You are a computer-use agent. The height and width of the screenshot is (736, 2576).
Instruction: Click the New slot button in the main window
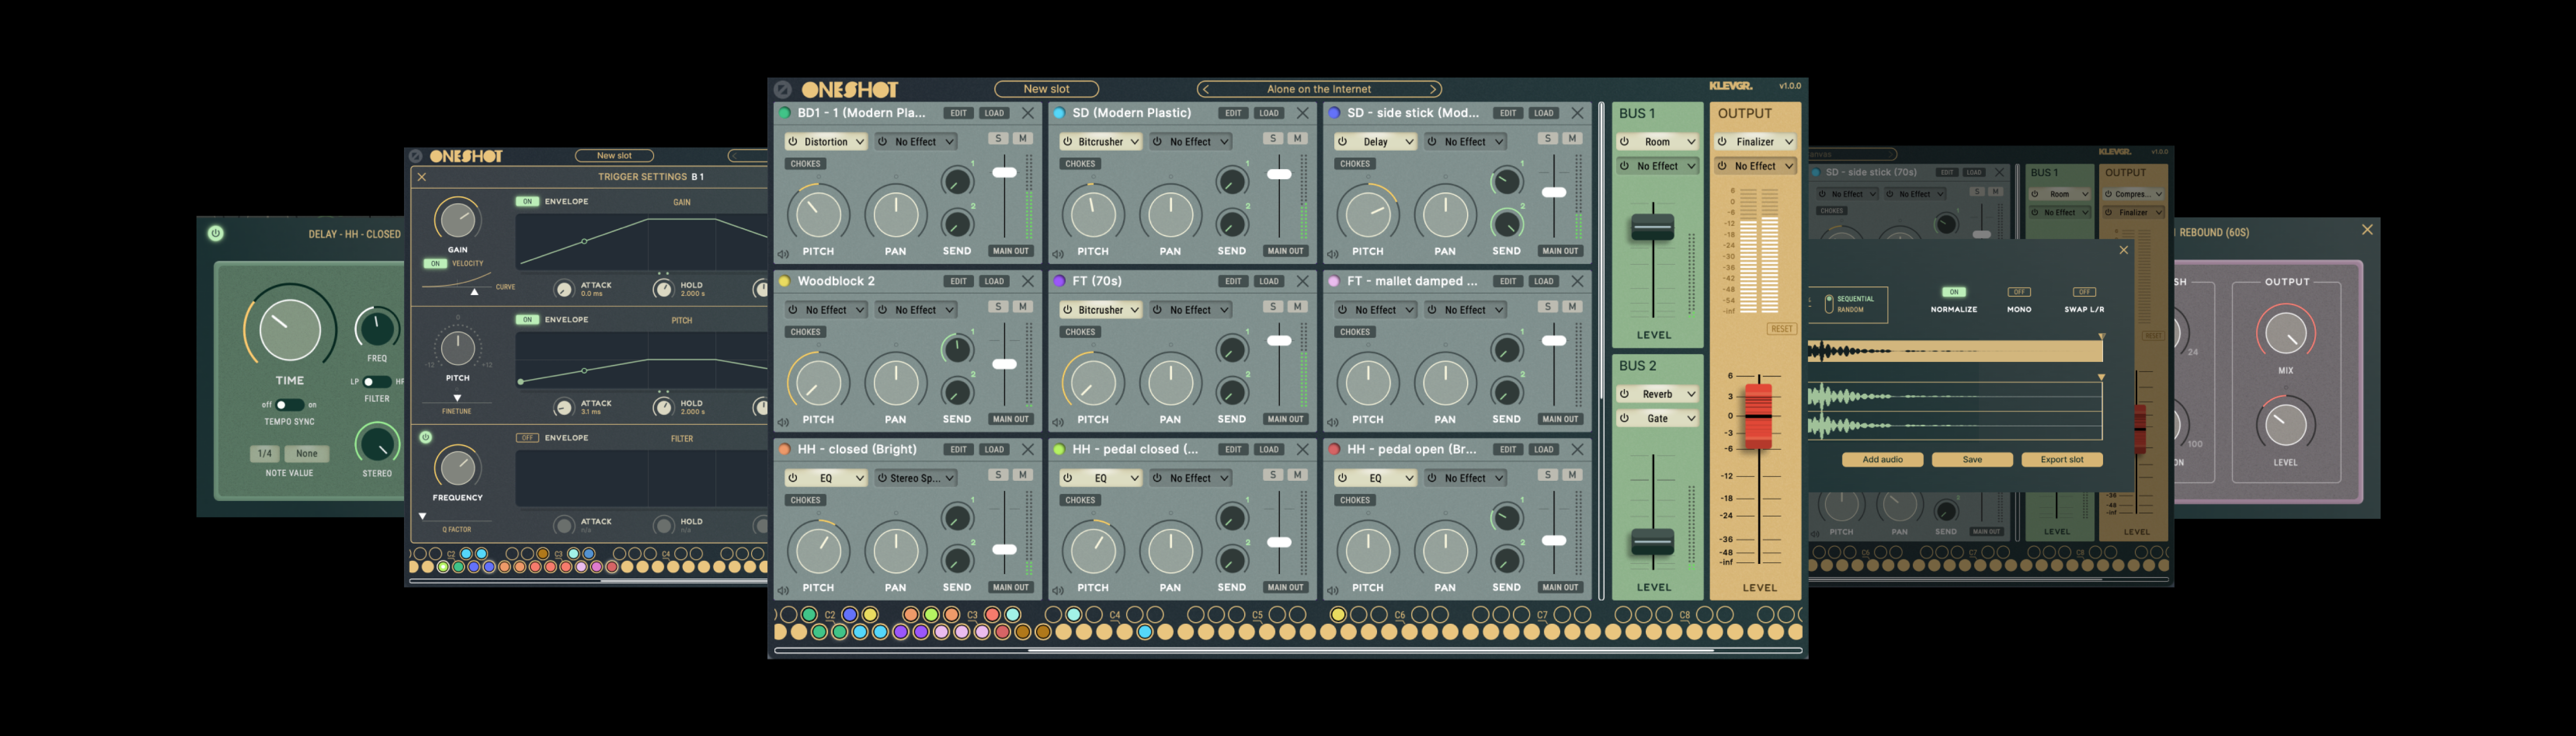1046,89
